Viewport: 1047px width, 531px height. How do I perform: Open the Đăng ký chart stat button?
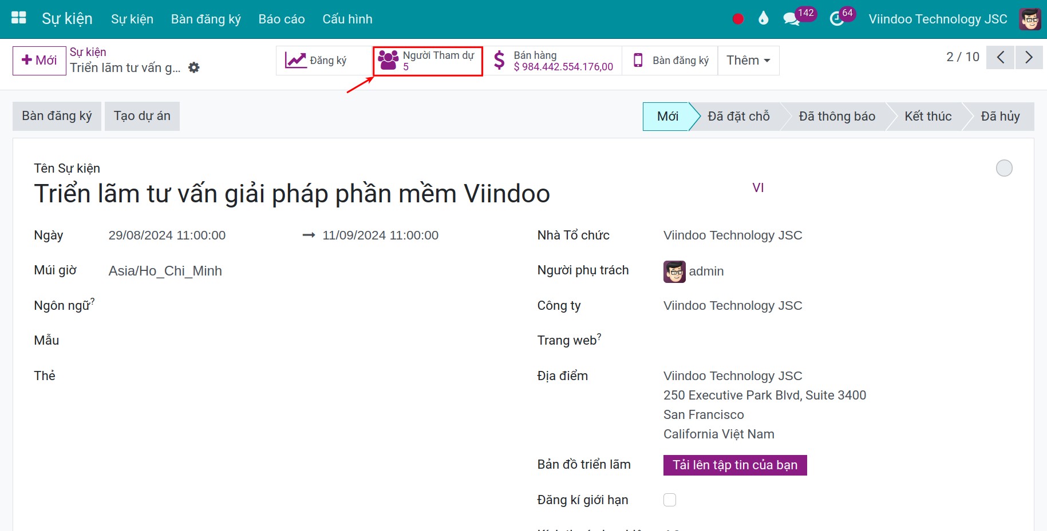coord(324,61)
